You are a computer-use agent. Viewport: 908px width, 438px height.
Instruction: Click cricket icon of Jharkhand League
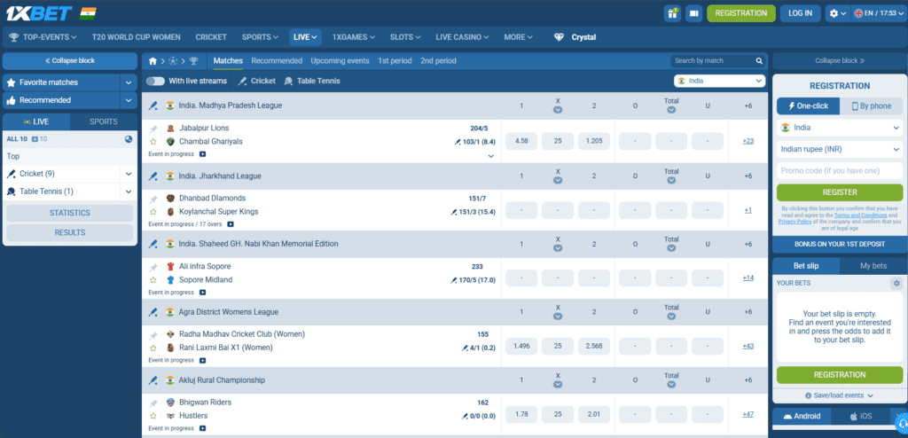(153, 176)
